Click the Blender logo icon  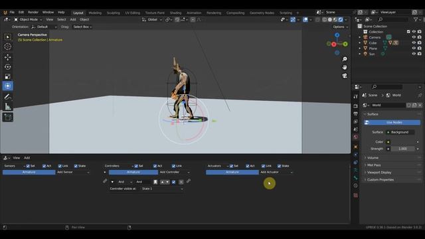(5, 13)
